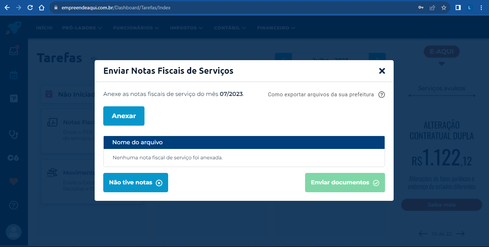Expand the Pró-Labore menu
Image resolution: width=489 pixels, height=247 pixels.
click(82, 28)
